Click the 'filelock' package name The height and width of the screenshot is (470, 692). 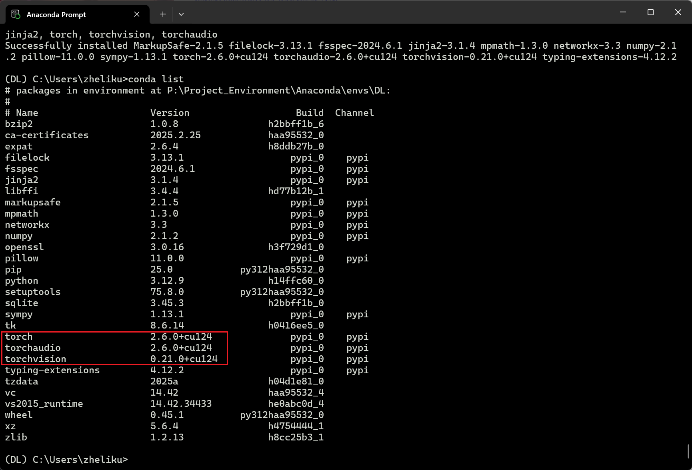(x=27, y=158)
